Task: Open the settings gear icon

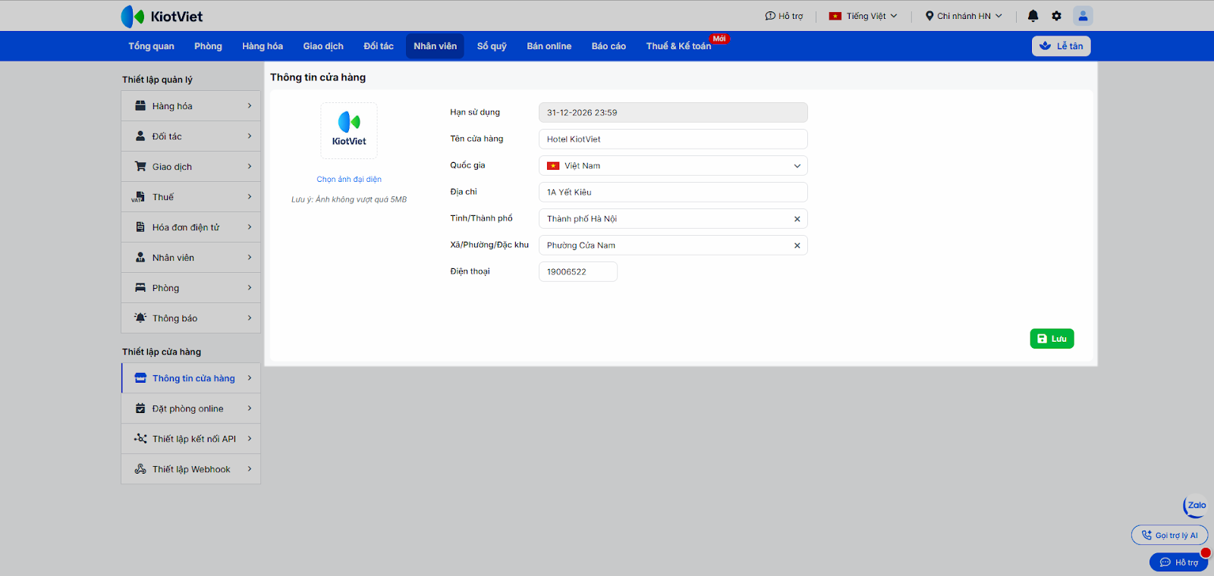Action: tap(1056, 16)
